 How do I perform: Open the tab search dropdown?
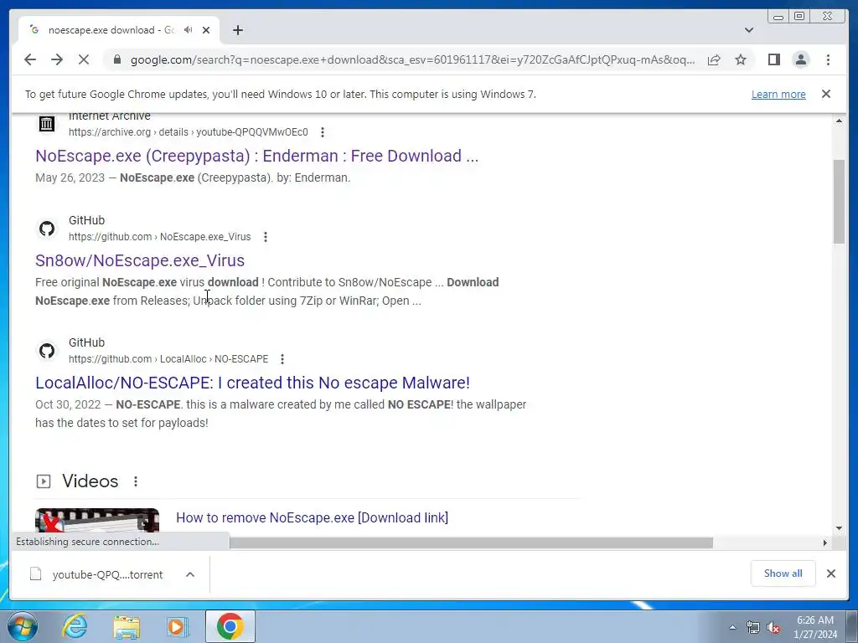748,30
